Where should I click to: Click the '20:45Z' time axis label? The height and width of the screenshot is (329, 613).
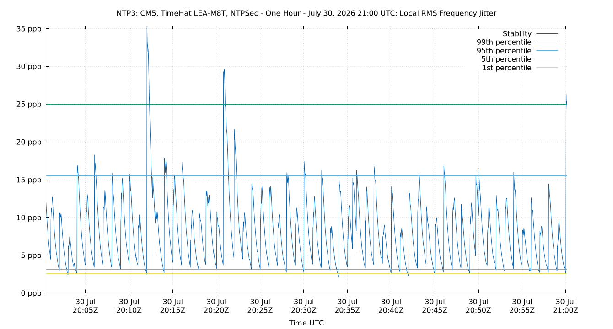coord(435,310)
